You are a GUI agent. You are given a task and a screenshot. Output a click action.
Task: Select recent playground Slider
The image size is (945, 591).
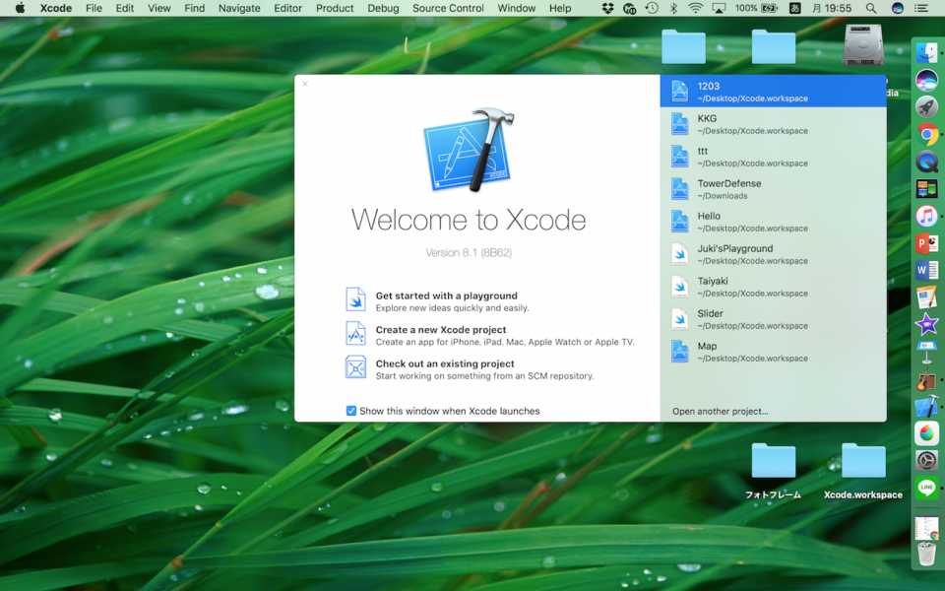[x=774, y=319]
